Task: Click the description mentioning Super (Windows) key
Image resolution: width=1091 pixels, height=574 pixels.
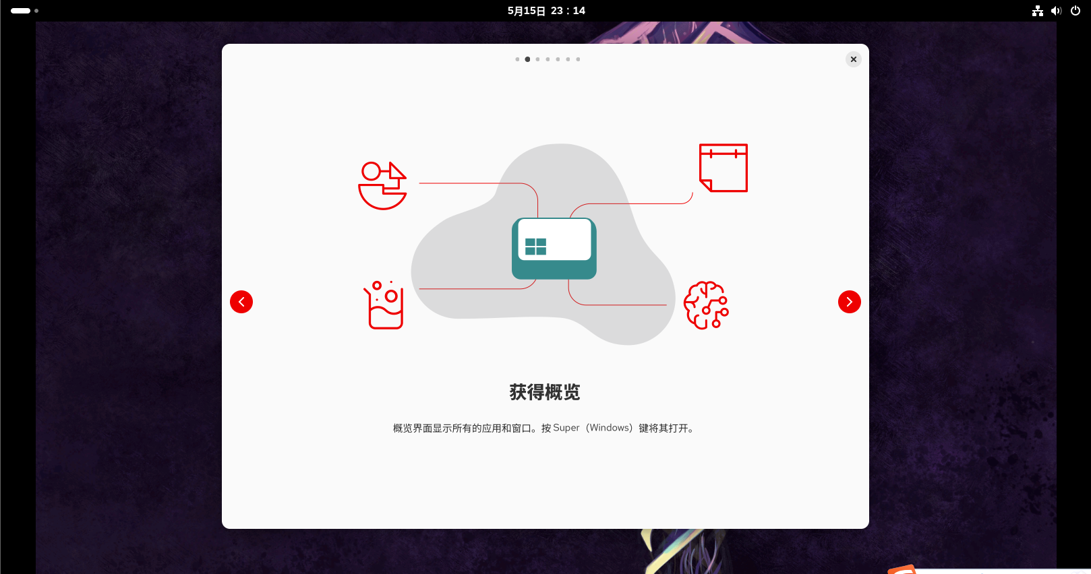Action: coord(545,428)
